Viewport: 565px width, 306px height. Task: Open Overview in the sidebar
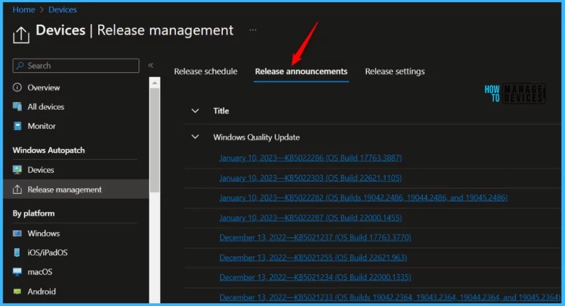[x=44, y=88]
